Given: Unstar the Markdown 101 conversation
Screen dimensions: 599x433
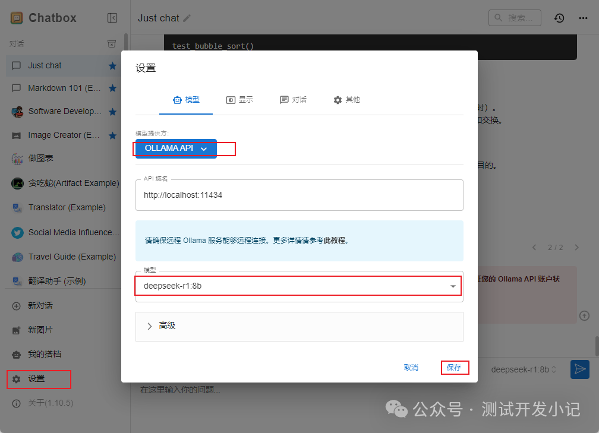Looking at the screenshot, I should click(112, 88).
